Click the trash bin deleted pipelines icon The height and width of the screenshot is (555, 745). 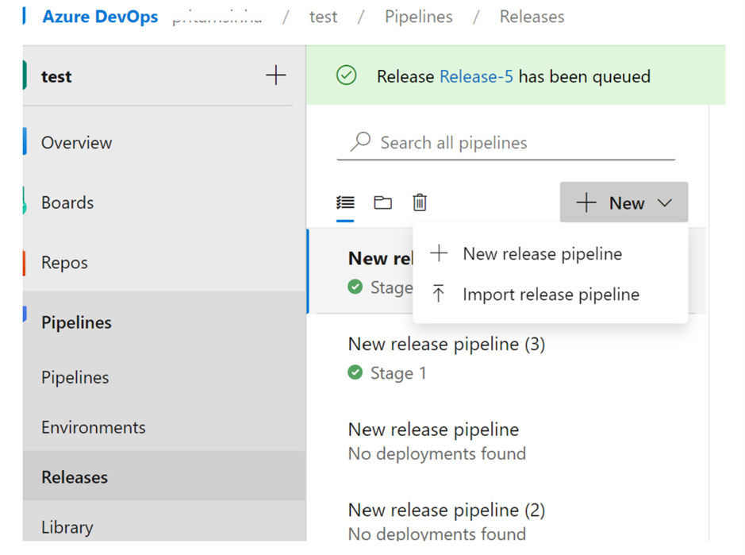click(420, 202)
